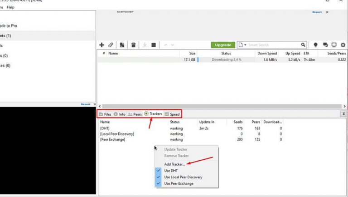Click the tracker Download... column header
The image size is (348, 197).
coord(272,122)
